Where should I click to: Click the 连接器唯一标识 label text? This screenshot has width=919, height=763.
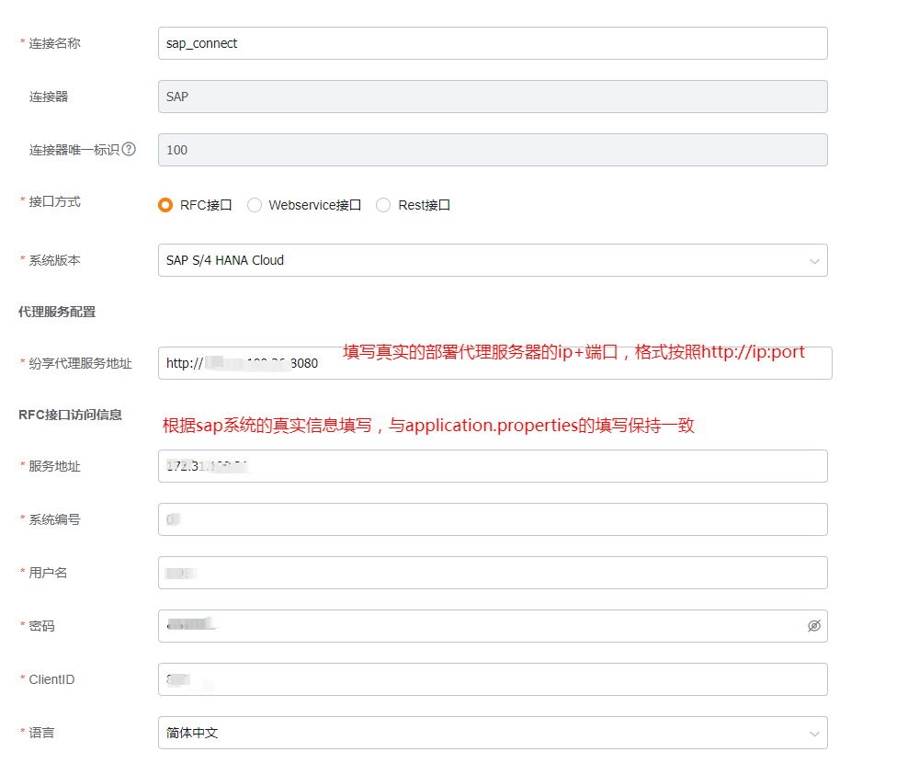[x=74, y=150]
